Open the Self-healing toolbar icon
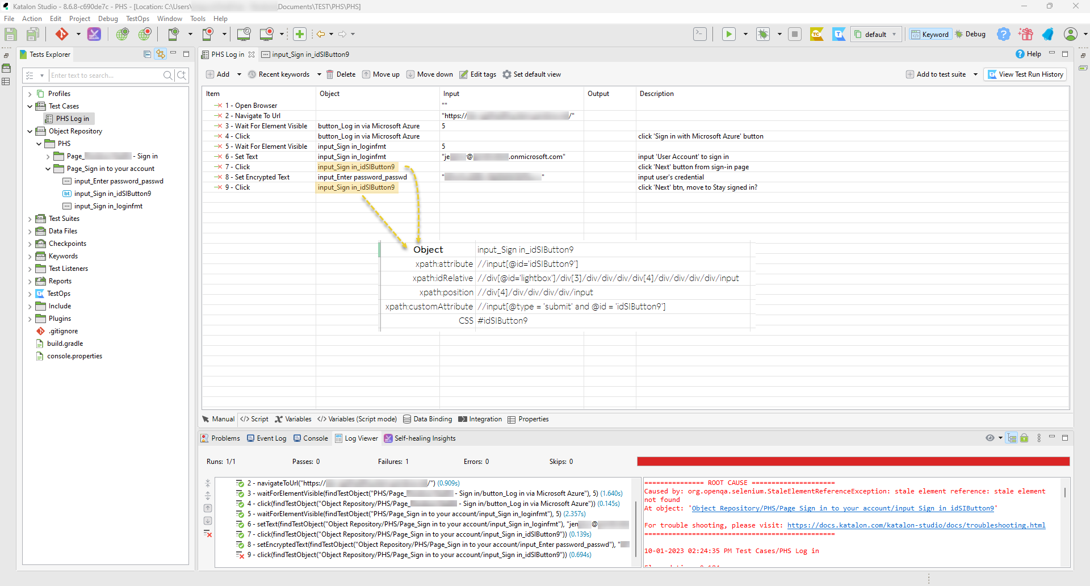Image resolution: width=1090 pixels, height=586 pixels. [x=94, y=34]
